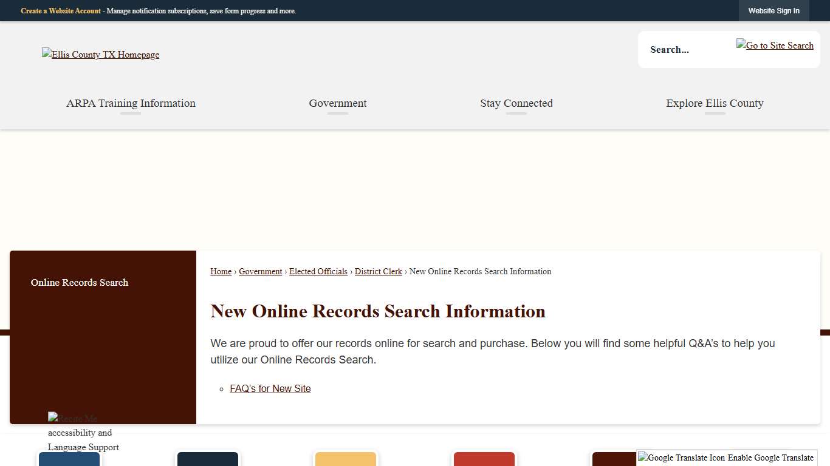Select the red quick-link tile
The width and height of the screenshot is (830, 466).
click(484, 460)
